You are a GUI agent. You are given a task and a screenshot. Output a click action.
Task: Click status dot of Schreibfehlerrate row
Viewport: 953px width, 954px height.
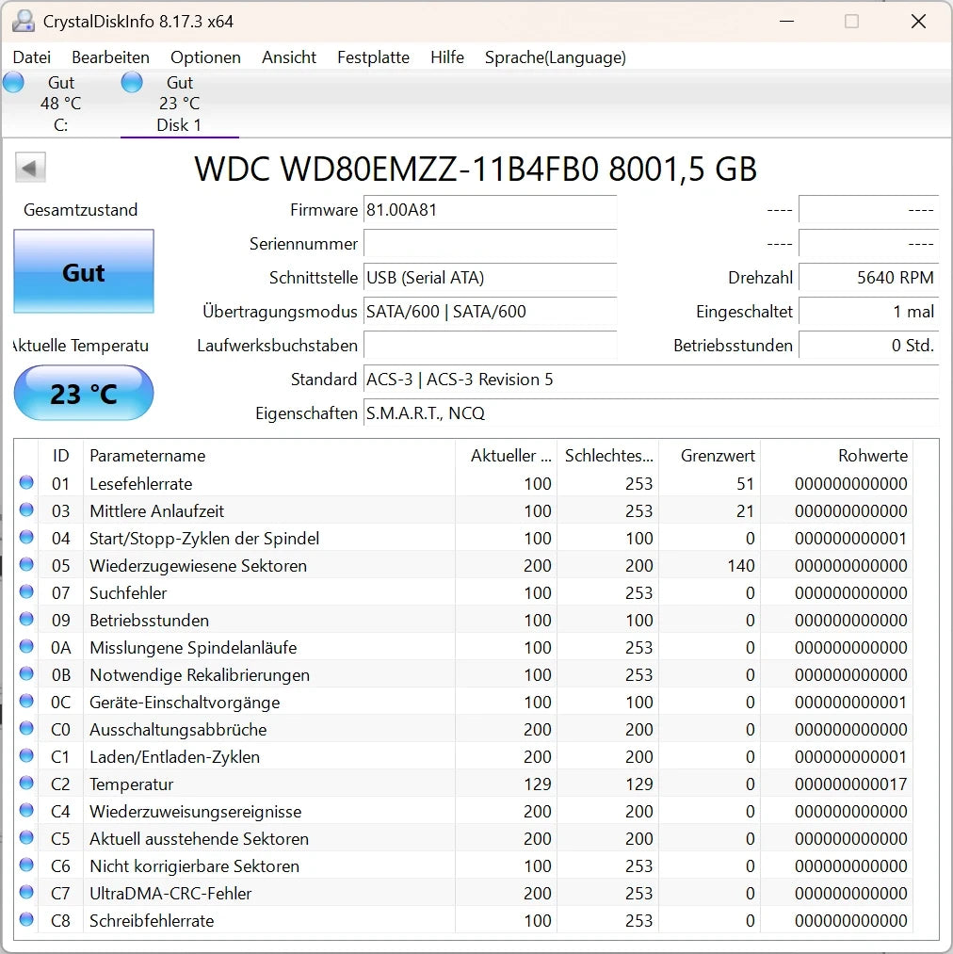(26, 920)
